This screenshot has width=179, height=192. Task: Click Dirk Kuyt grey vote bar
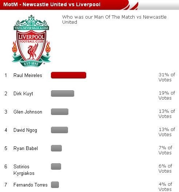coord(63,93)
